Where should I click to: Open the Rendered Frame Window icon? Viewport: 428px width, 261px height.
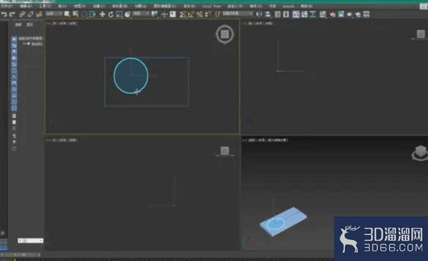(341, 14)
